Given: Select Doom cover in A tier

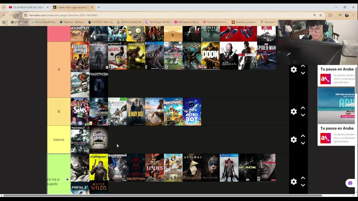Looking at the screenshot, I should coord(210,56).
